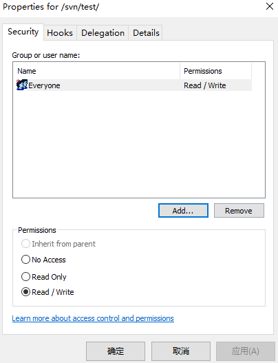Select the Security tab
This screenshot has width=278, height=363.
tap(23, 32)
